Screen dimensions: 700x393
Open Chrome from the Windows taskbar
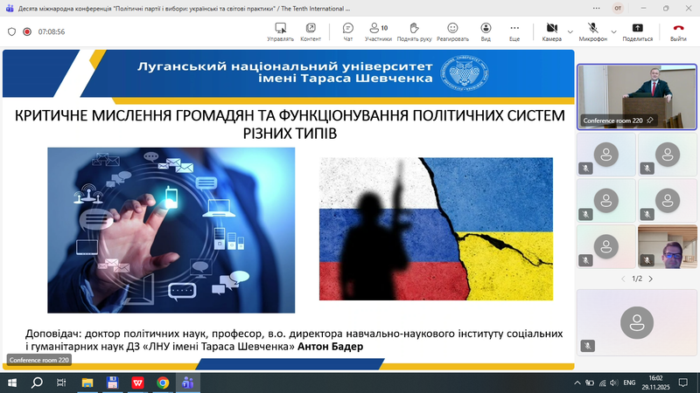pos(163,383)
